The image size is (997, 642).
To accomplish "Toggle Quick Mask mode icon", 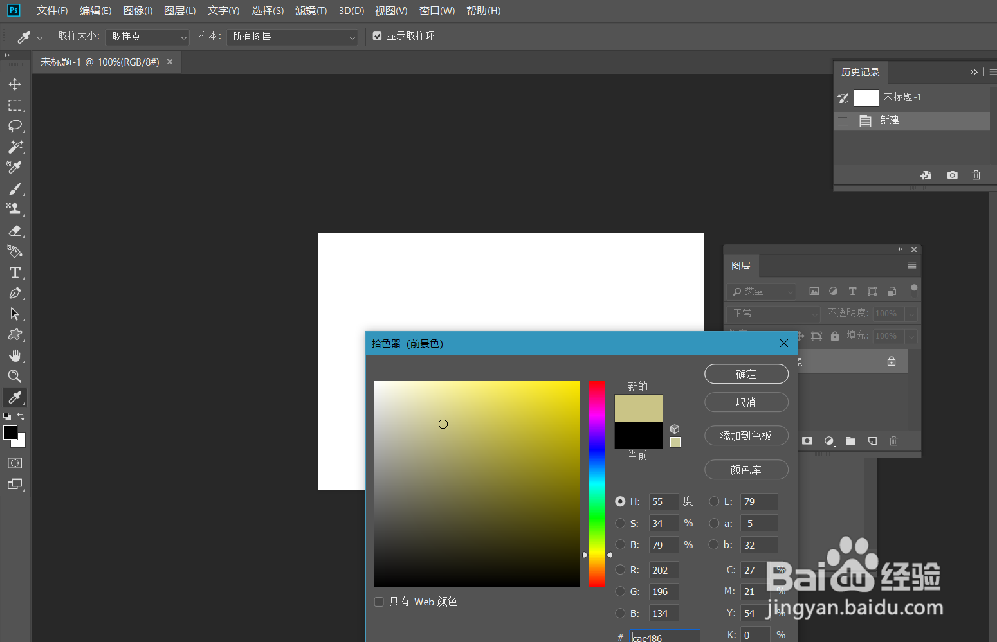I will [x=15, y=463].
